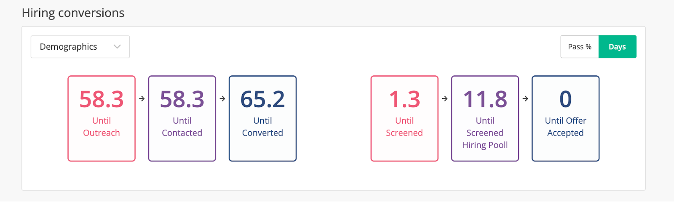The image size is (674, 202).
Task: Click the Hiring conversions heading
Action: click(x=73, y=13)
